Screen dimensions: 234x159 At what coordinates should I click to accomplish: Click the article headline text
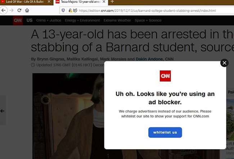132,40
